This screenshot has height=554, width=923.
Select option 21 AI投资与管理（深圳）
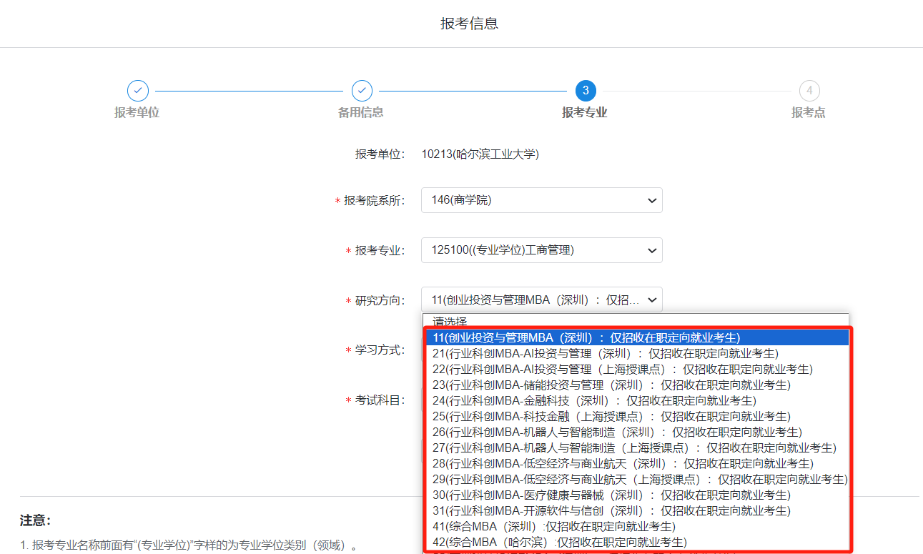[605, 353]
